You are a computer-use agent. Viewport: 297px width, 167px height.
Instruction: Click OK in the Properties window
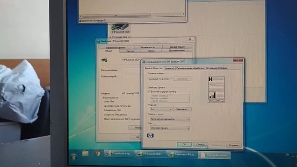[x=136, y=137]
